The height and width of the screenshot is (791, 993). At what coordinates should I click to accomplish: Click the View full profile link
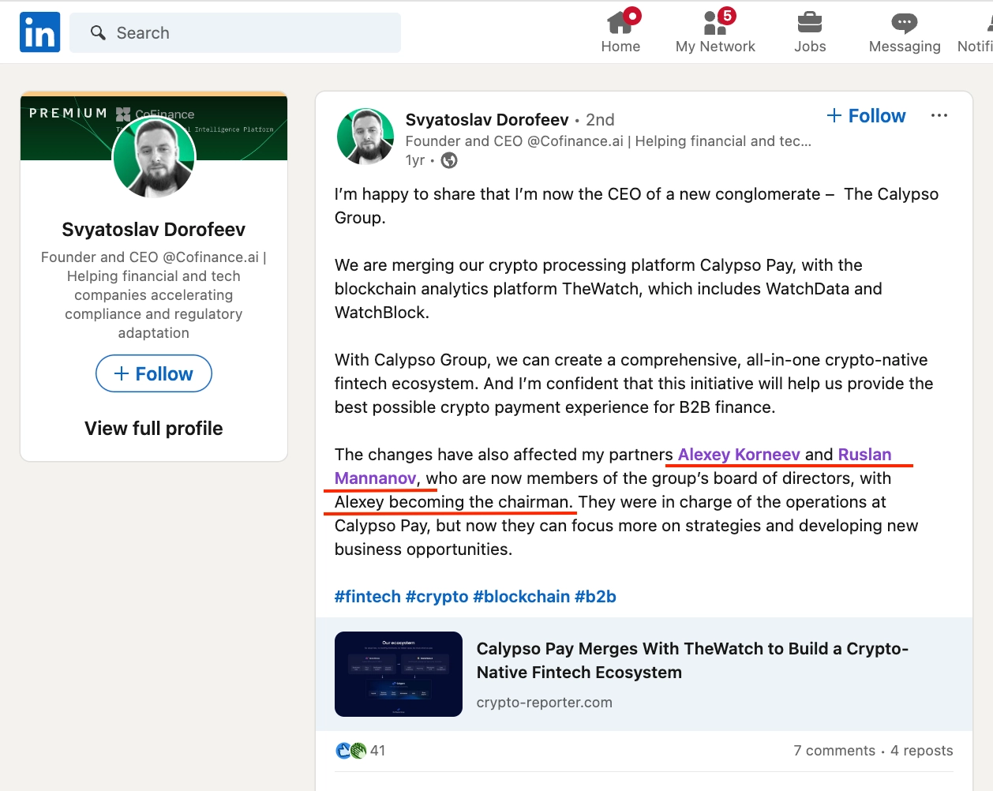point(154,429)
